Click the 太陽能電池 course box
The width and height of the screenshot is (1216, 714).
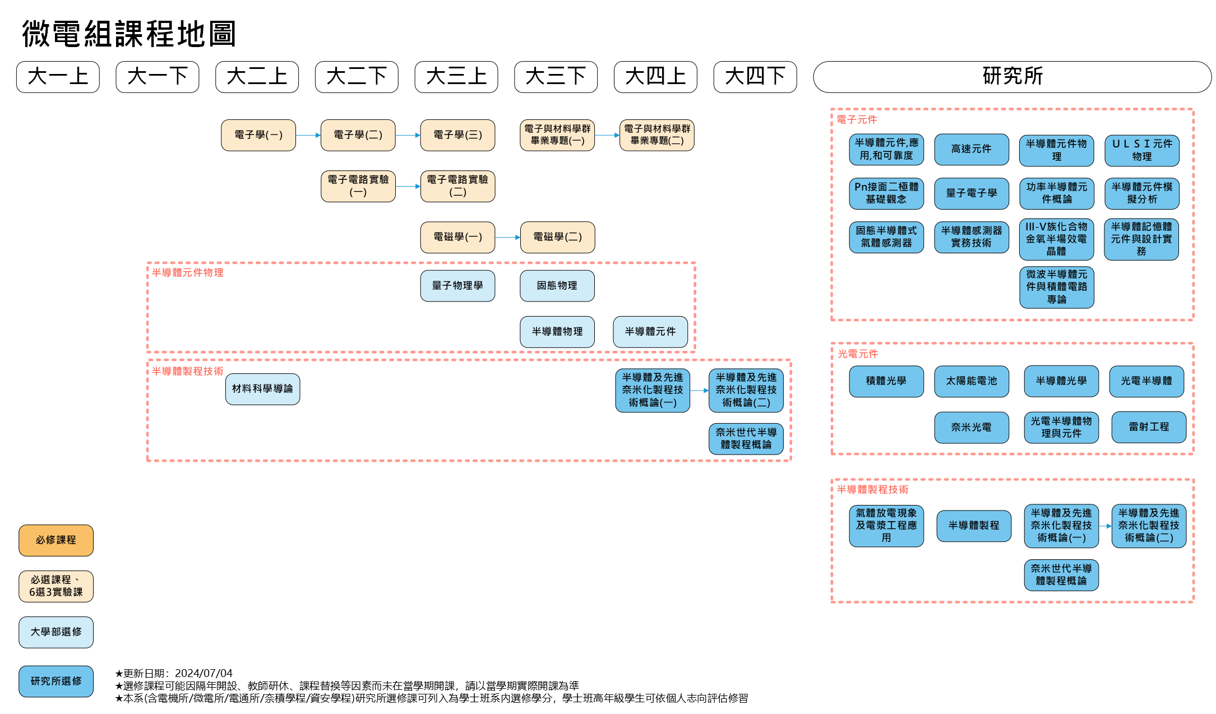(971, 381)
